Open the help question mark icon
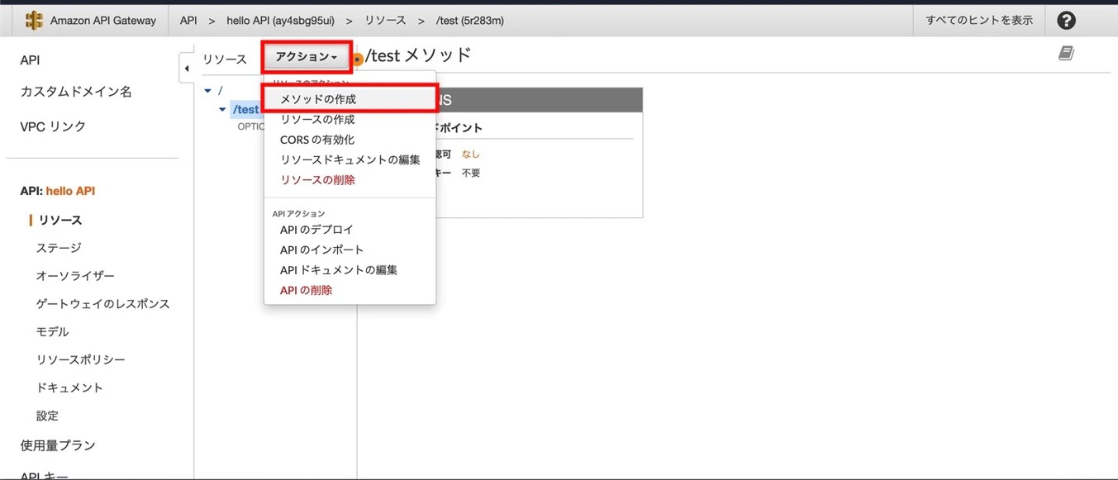This screenshot has height=480, width=1118. coord(1066,21)
